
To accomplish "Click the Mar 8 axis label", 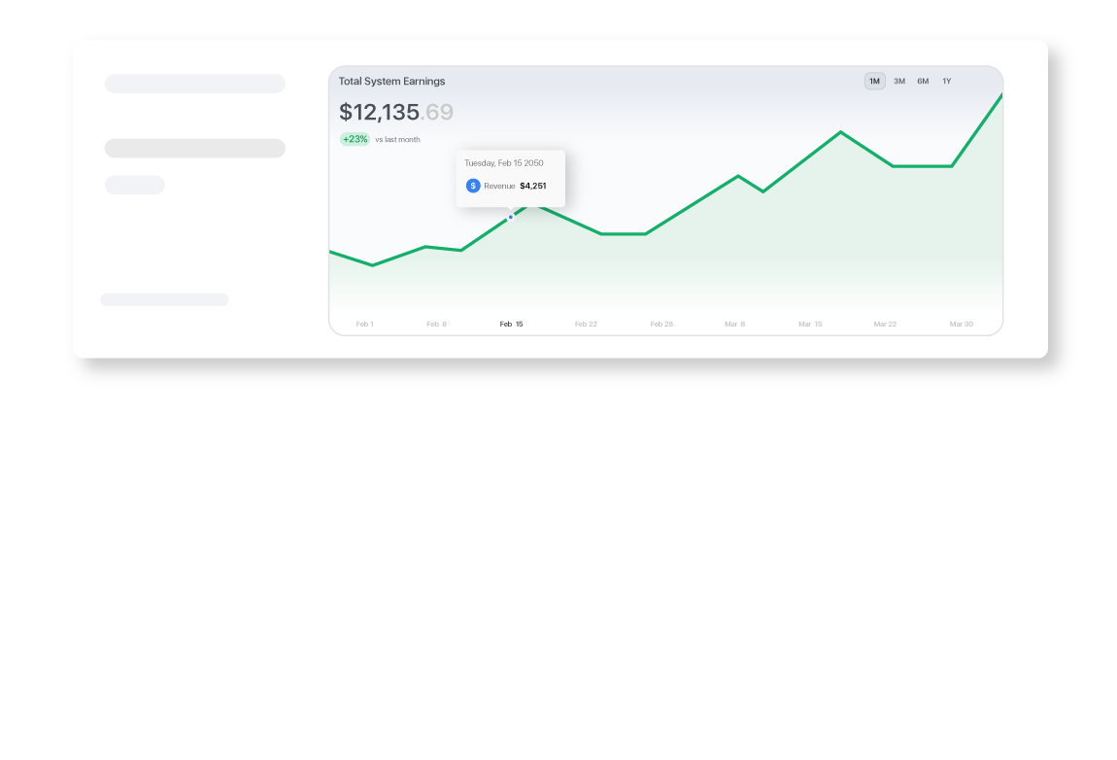I will pyautogui.click(x=734, y=324).
